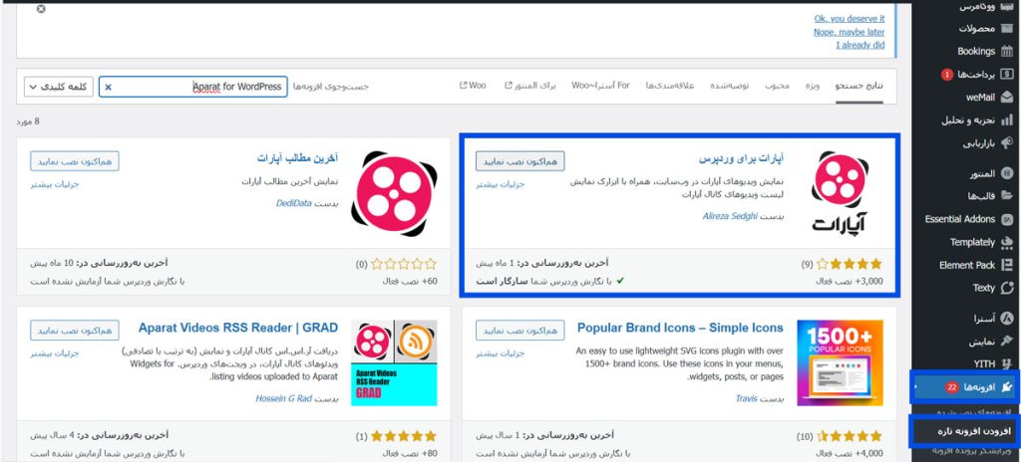Switch to the Favorites (علاقه‌مندی‌ها) tab
The image size is (1021, 462).
670,86
